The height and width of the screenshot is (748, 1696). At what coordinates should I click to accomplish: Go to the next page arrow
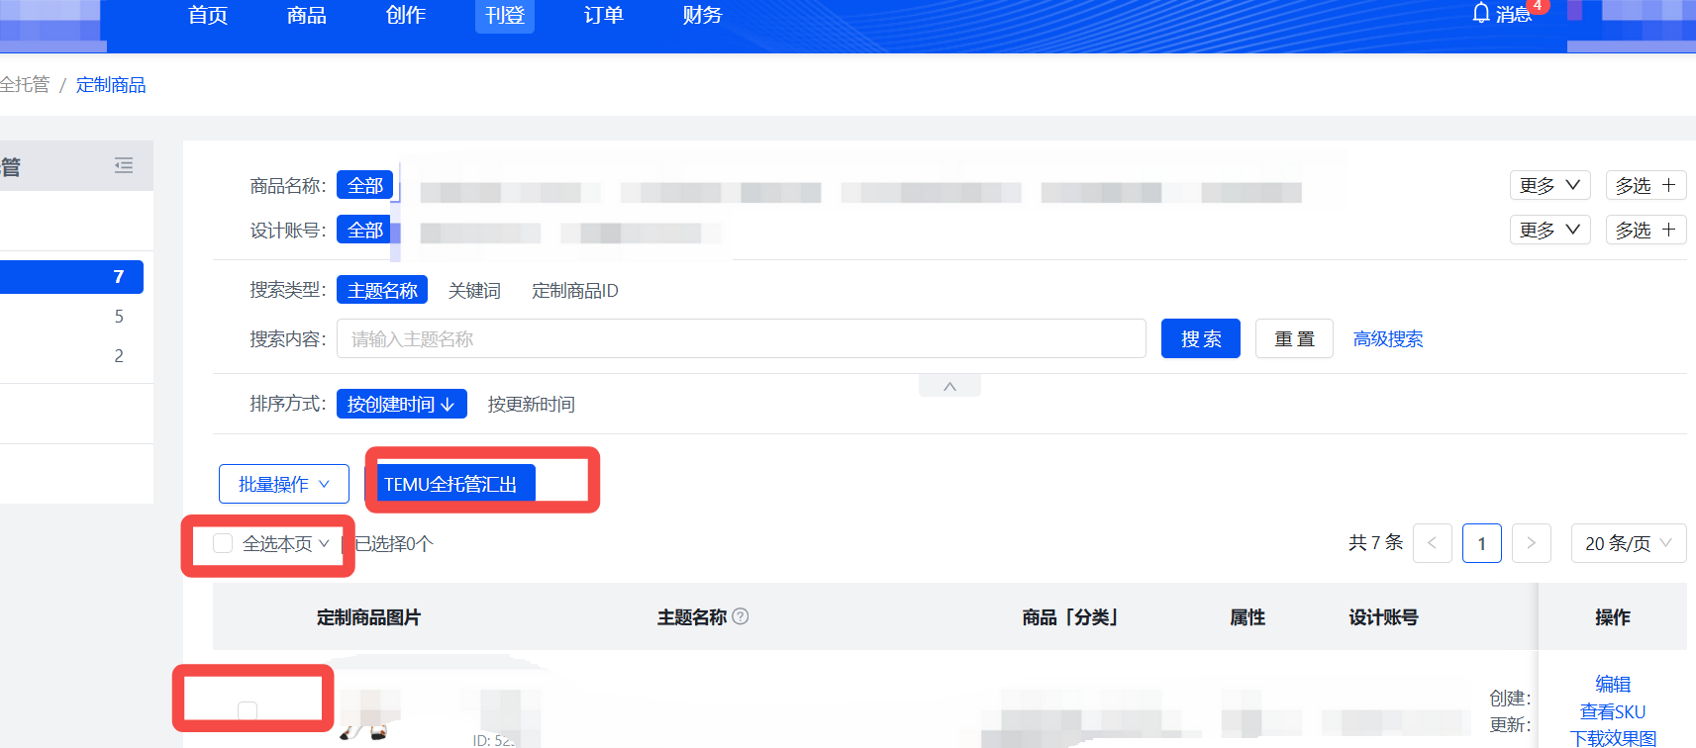point(1531,543)
